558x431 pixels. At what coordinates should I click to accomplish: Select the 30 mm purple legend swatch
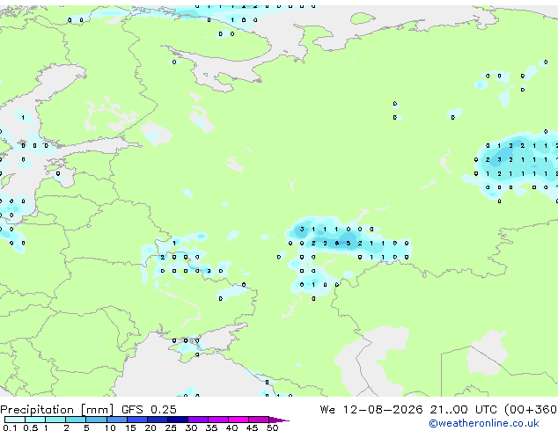[198, 420]
